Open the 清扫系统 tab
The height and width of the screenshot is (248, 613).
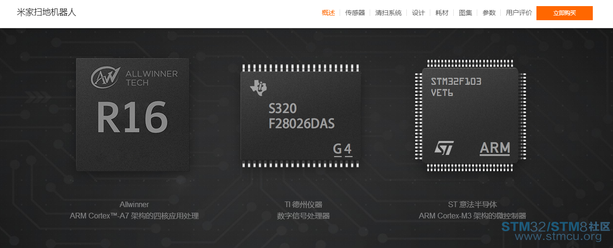coord(388,13)
